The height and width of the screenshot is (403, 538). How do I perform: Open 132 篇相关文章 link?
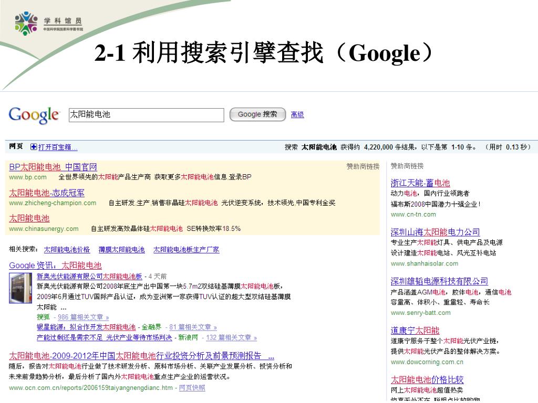point(232,337)
